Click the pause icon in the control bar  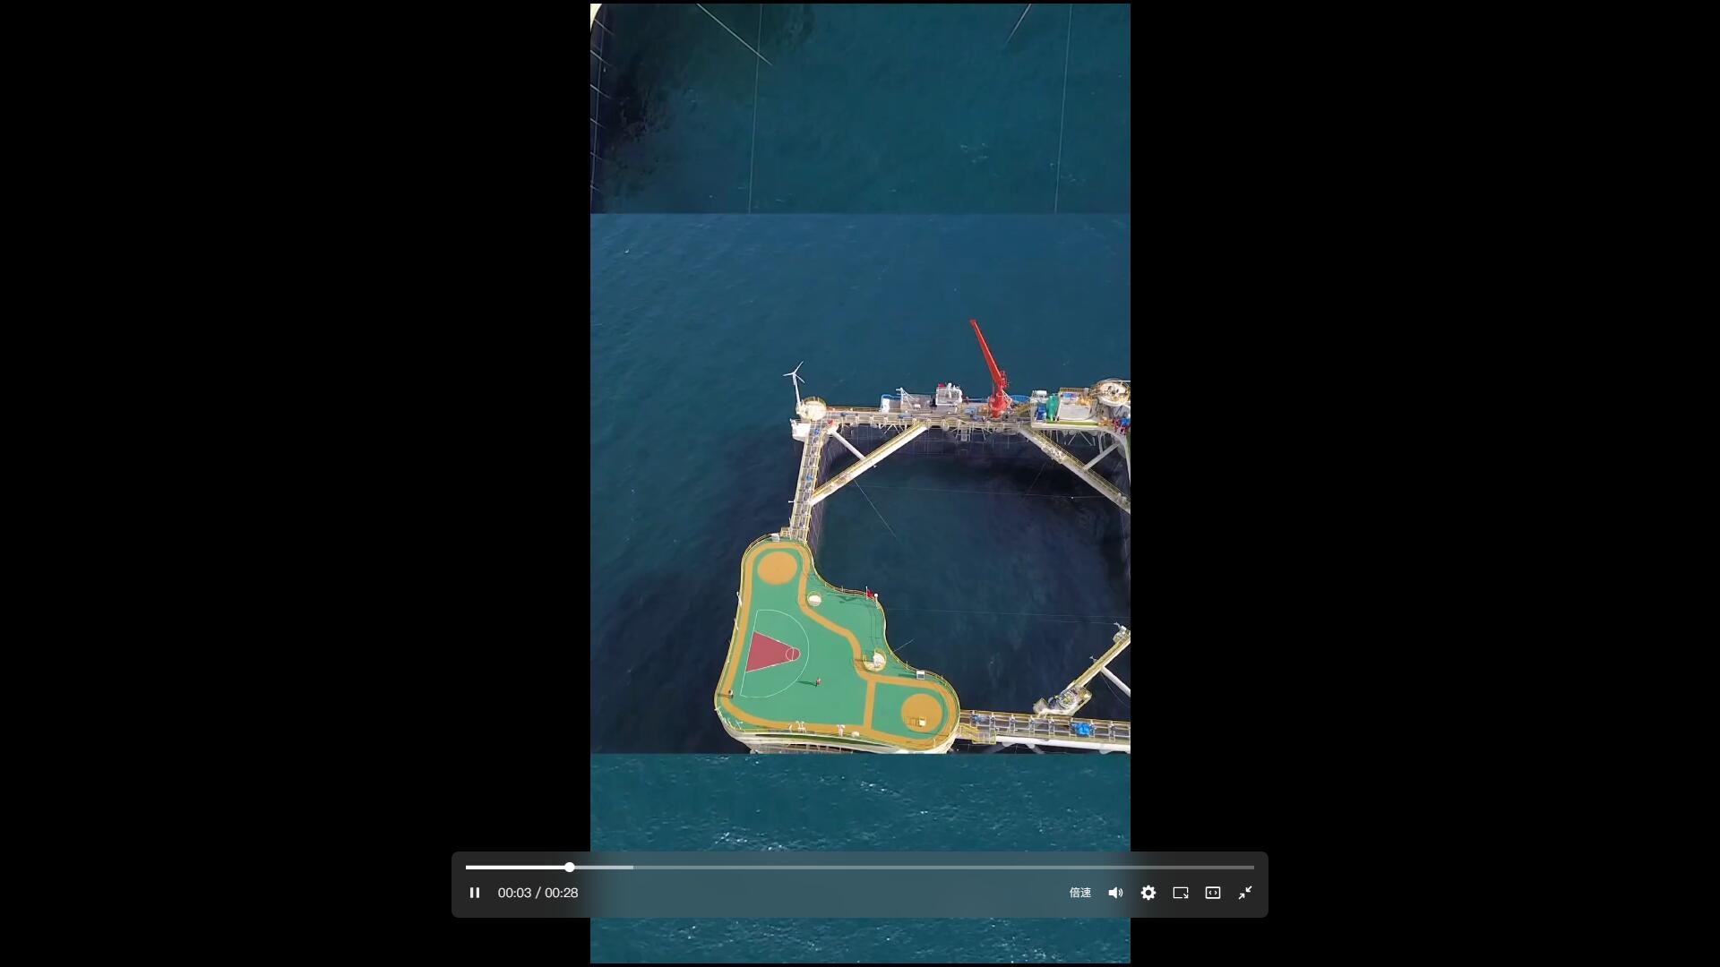pyautogui.click(x=474, y=893)
